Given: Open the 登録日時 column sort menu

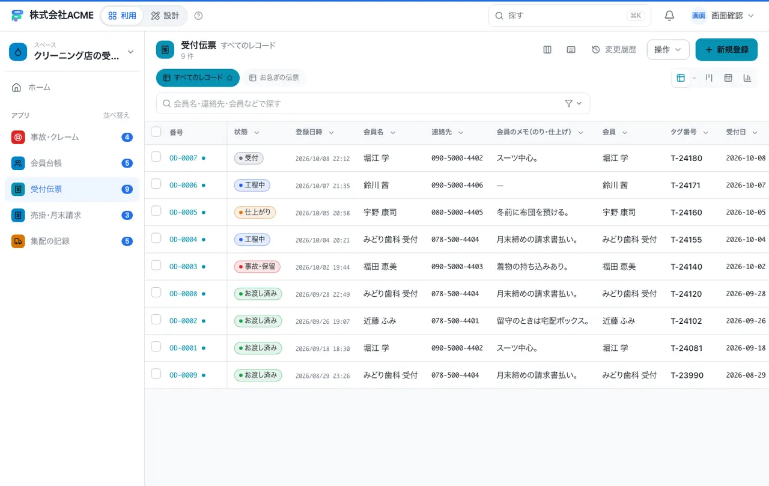Looking at the screenshot, I should 331,133.
